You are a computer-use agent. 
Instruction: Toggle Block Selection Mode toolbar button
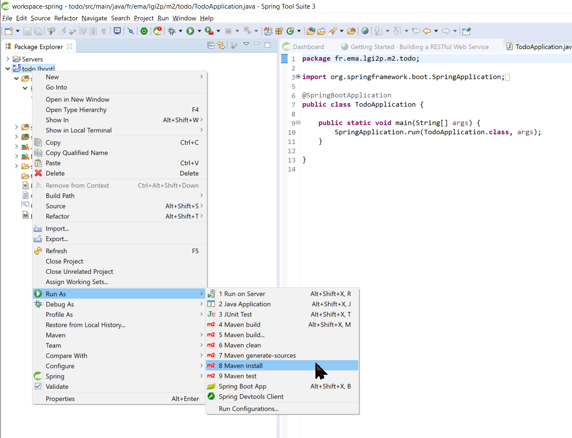tap(93, 31)
